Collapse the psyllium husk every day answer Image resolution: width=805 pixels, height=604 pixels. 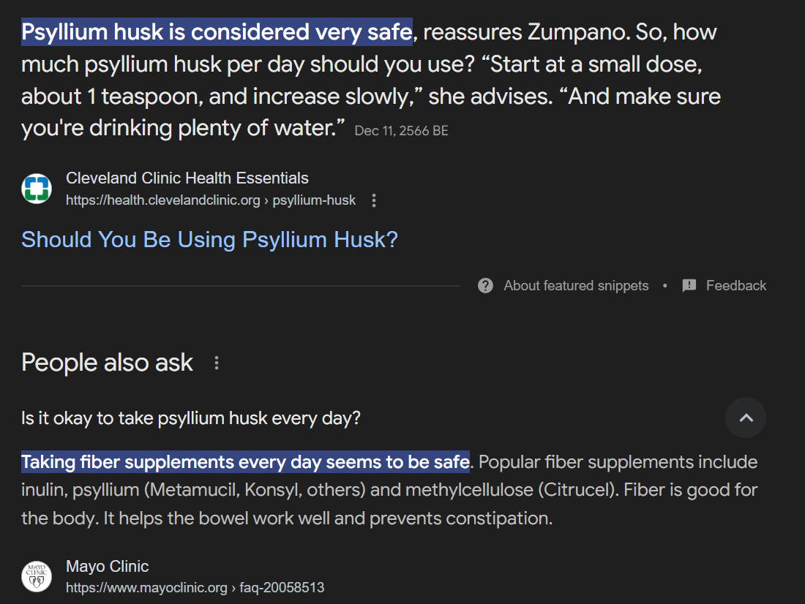[x=746, y=418]
